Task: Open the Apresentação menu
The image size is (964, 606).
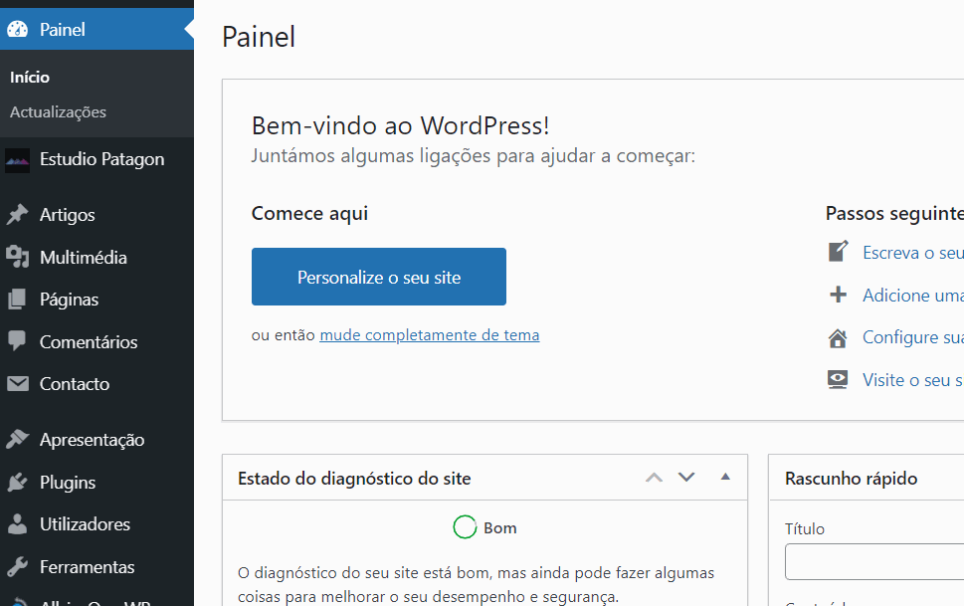Action: [x=92, y=440]
